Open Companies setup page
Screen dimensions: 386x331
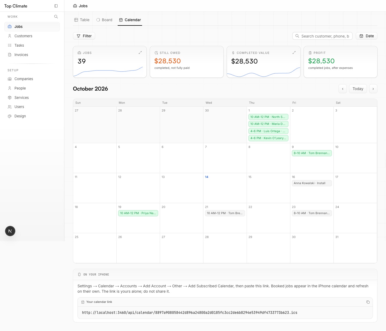point(32,79)
